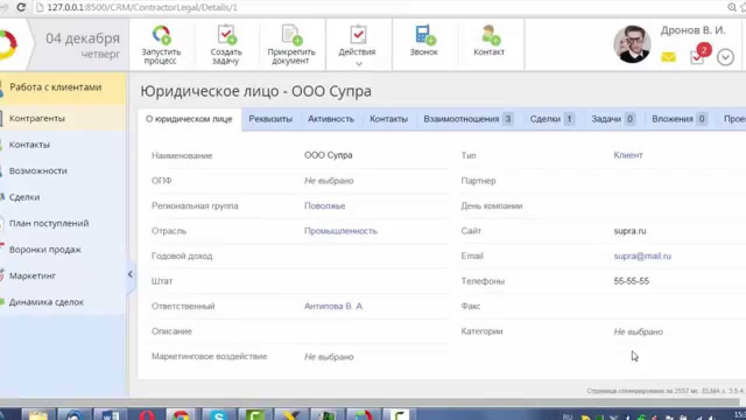Image resolution: width=746 pixels, height=420 pixels.
Task: Click the ООО Супра name value
Action: point(328,155)
